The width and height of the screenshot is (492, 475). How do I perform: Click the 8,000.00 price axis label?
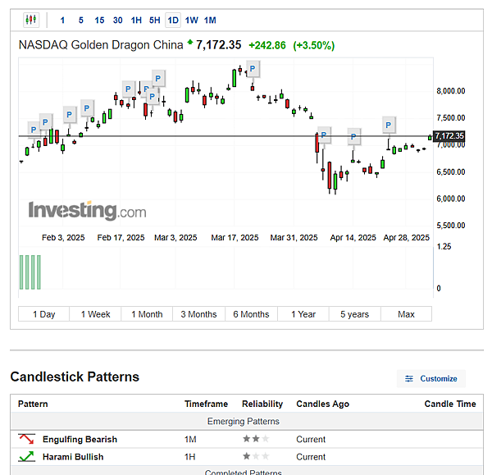coord(450,91)
